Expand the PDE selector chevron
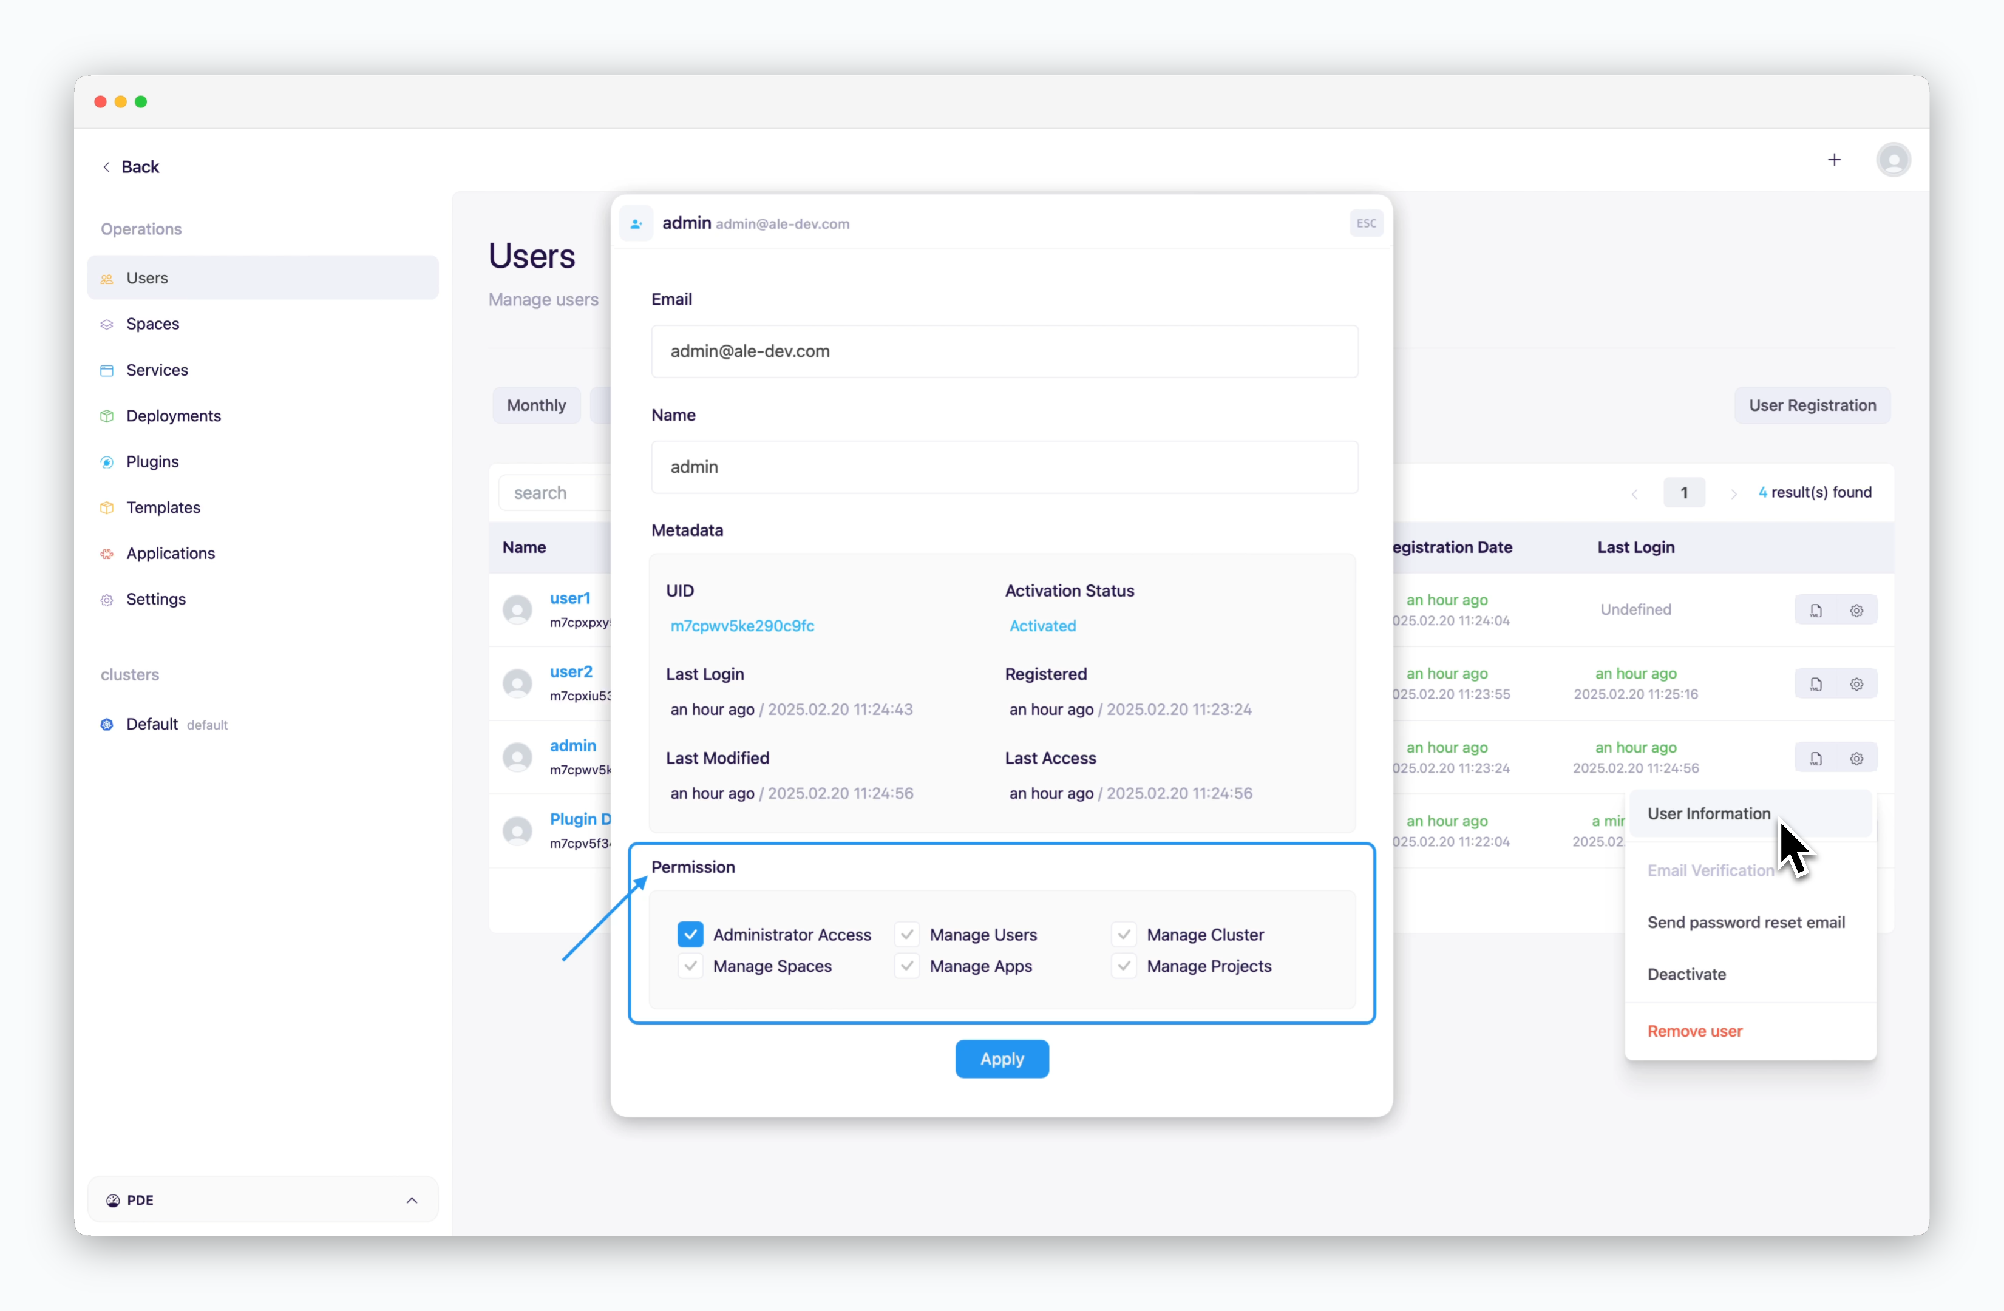 412,1200
